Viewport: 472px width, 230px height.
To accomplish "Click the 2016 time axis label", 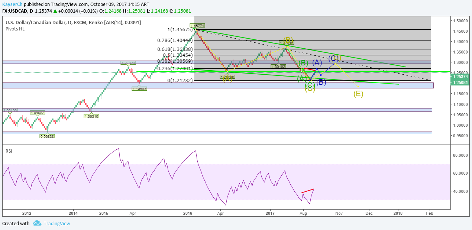I will (188, 213).
